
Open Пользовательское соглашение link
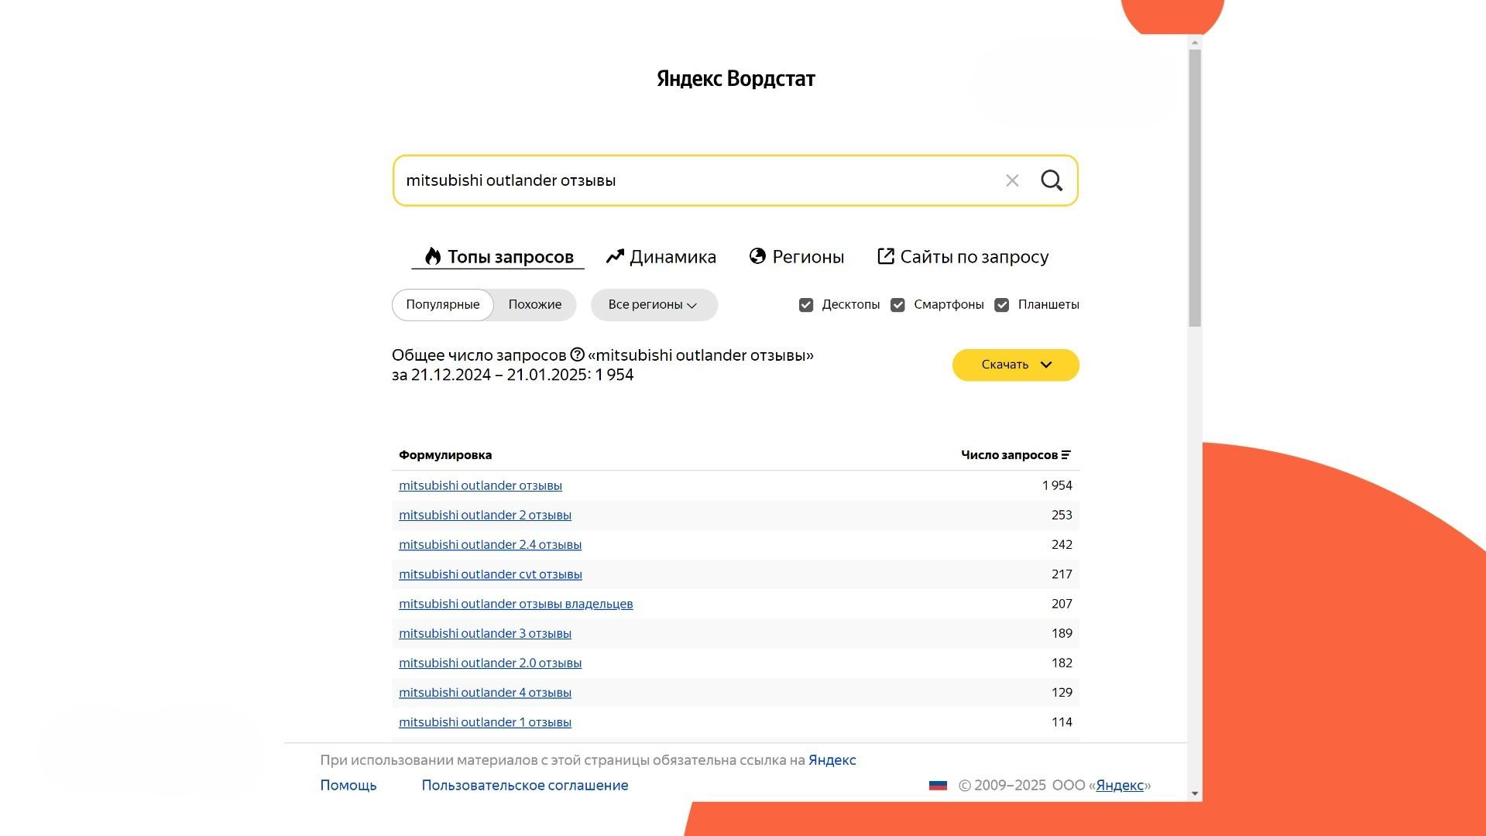click(525, 785)
